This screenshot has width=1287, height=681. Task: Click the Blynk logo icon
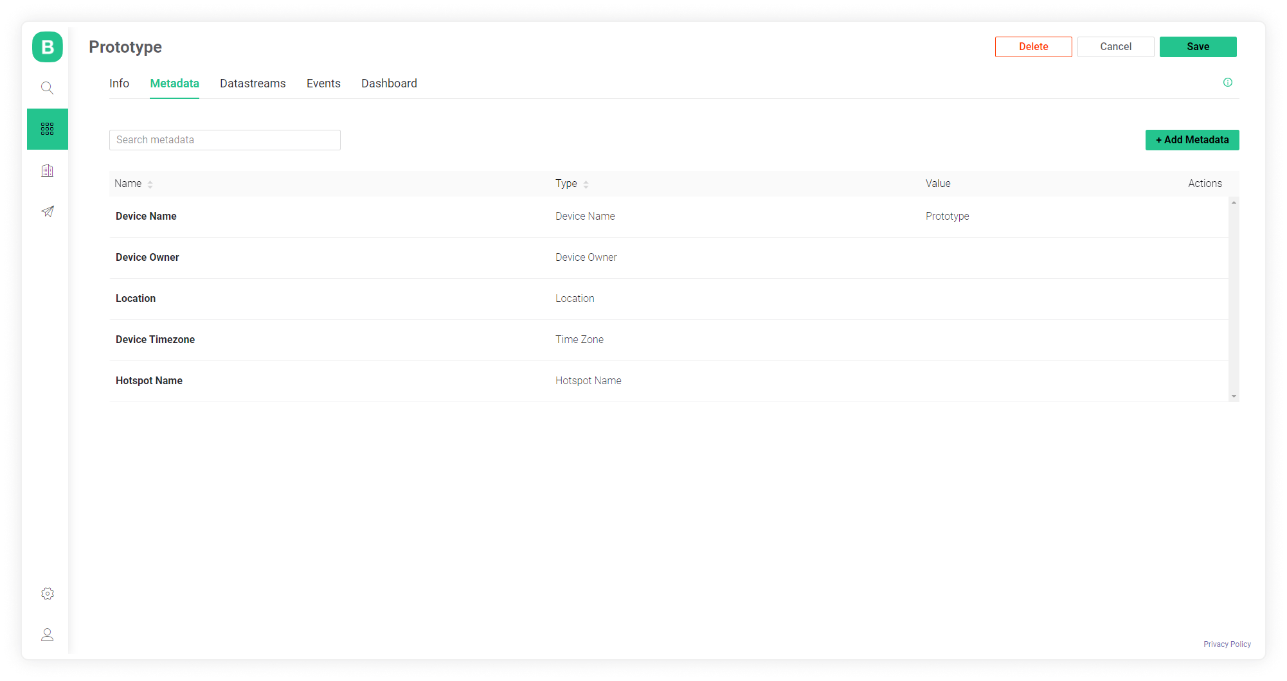click(x=48, y=47)
